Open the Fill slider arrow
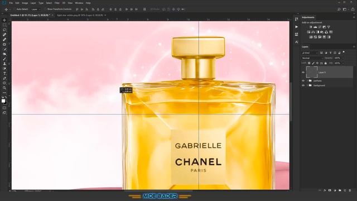Image resolution: width=357 pixels, height=201 pixels. [343, 63]
